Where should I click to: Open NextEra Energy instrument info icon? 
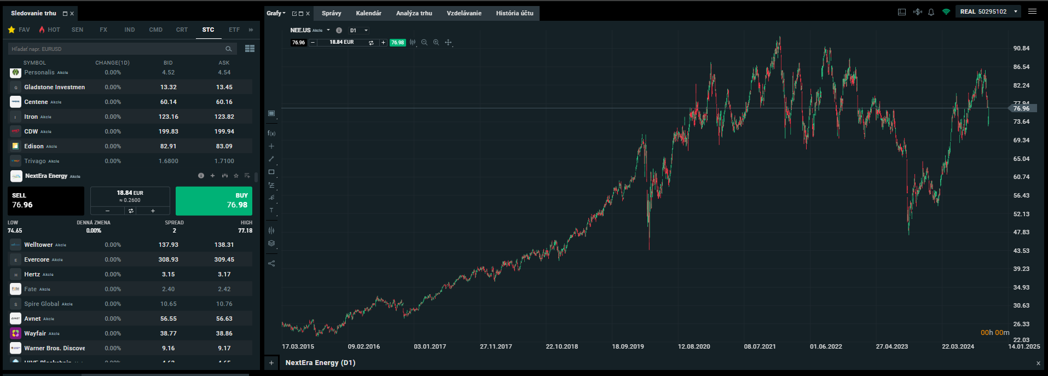pyautogui.click(x=201, y=176)
